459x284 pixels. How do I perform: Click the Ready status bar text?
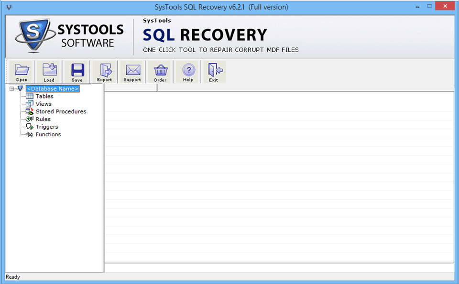12,277
